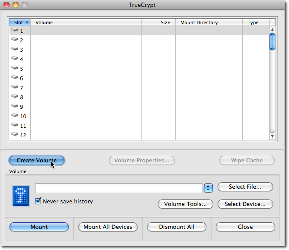Click the scrollbar down arrow in slot list
The image size is (289, 250).
point(272,136)
